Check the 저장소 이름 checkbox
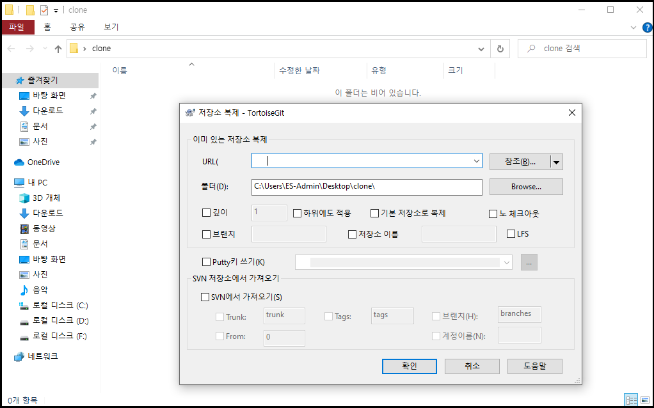This screenshot has width=654, height=408. click(x=352, y=234)
